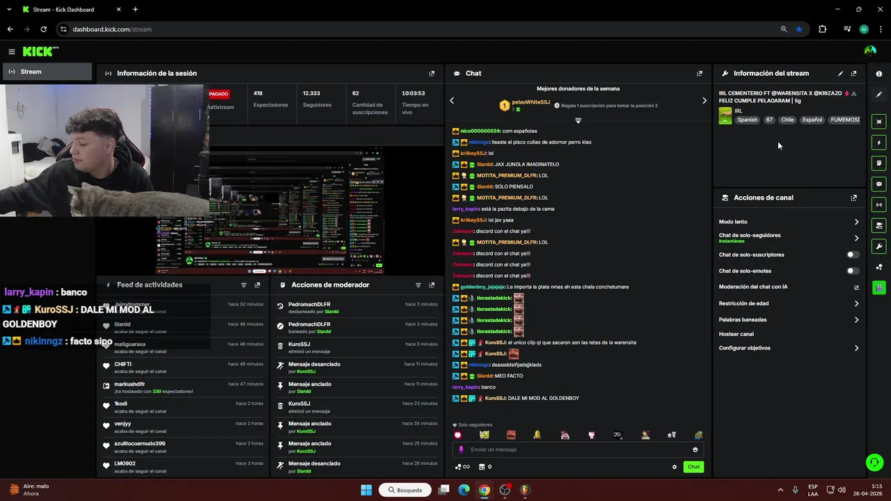
Task: Click markushdlfr host activity entry
Action: pyautogui.click(x=184, y=388)
